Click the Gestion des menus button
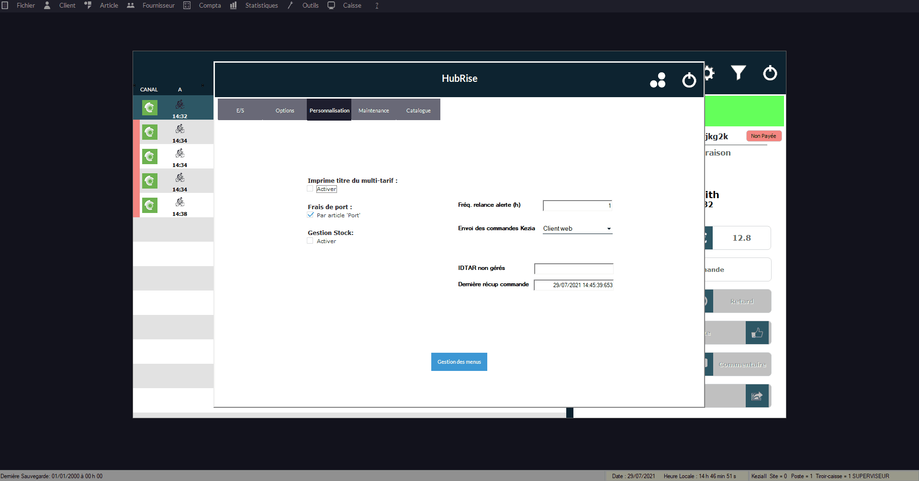Viewport: 919px width, 481px height. pyautogui.click(x=459, y=362)
